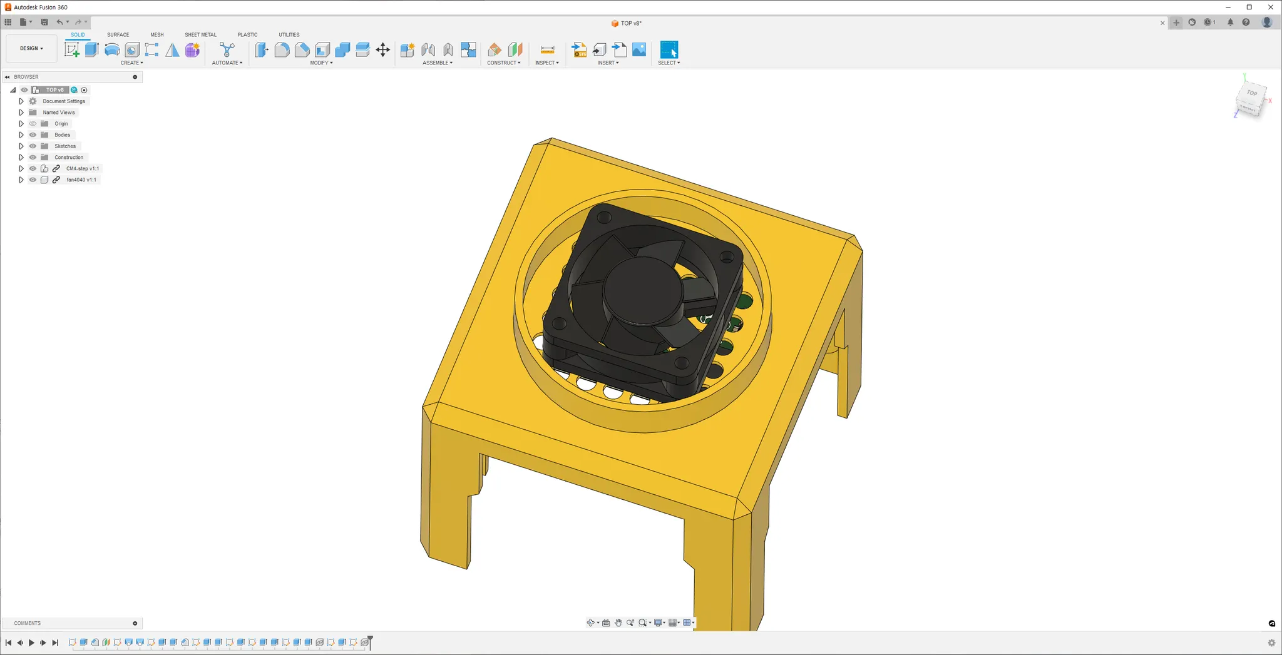Switch to the UTILITIES tab
Screen dimensions: 1282x655
289,35
